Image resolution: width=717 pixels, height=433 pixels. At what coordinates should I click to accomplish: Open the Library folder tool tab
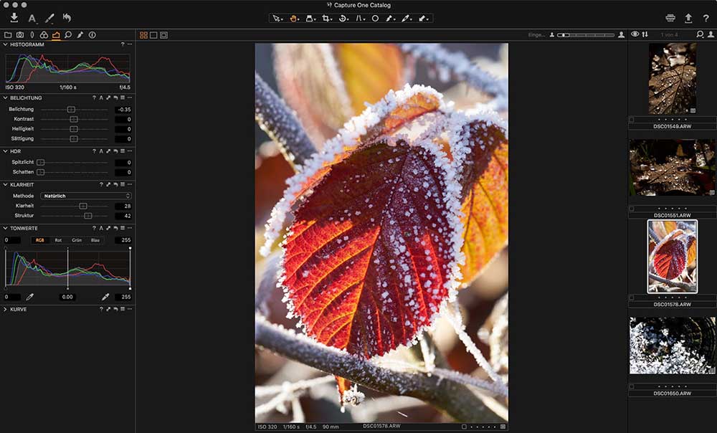pos(8,34)
